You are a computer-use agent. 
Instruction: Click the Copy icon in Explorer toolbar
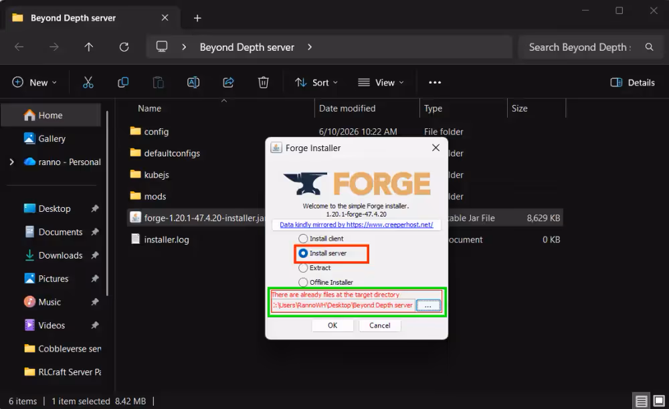[123, 82]
